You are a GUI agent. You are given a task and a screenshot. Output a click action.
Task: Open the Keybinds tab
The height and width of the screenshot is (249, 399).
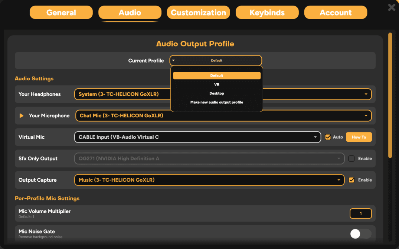coord(267,12)
